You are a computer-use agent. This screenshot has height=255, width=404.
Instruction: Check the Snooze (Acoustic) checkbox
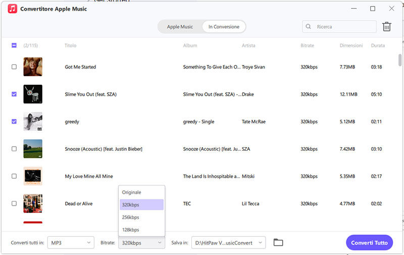pyautogui.click(x=14, y=149)
